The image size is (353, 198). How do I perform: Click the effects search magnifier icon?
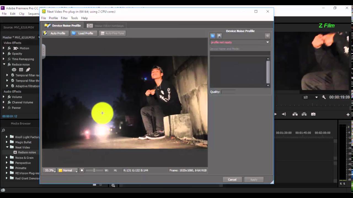point(3,130)
